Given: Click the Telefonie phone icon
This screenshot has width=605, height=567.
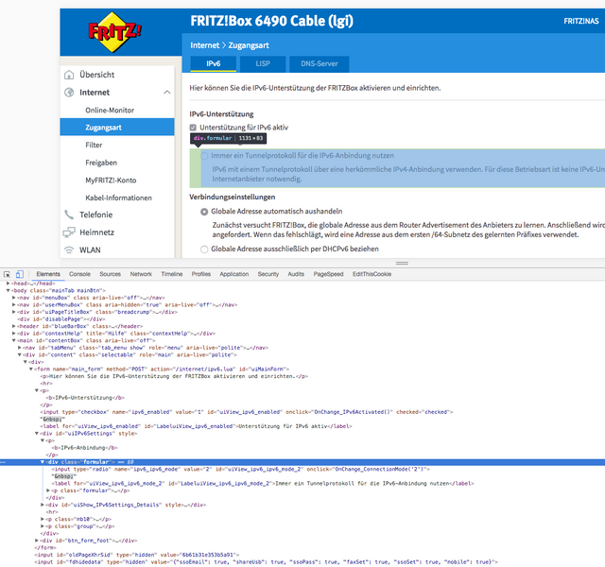Looking at the screenshot, I should click(x=69, y=215).
